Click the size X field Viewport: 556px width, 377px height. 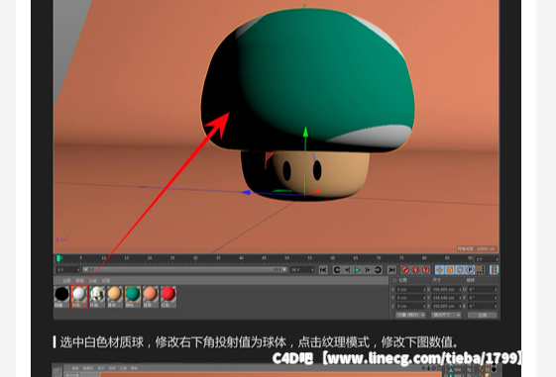point(447,290)
